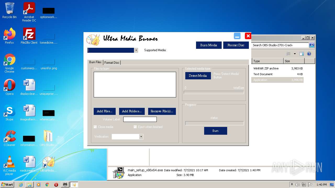Select the Opera desktop shortcut
The width and height of the screenshot is (335, 188).
[9, 87]
